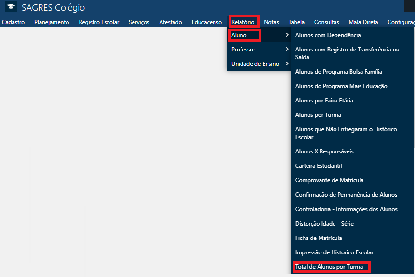Expand the Aluno submenu arrow
This screenshot has height=277, width=415.
point(287,35)
